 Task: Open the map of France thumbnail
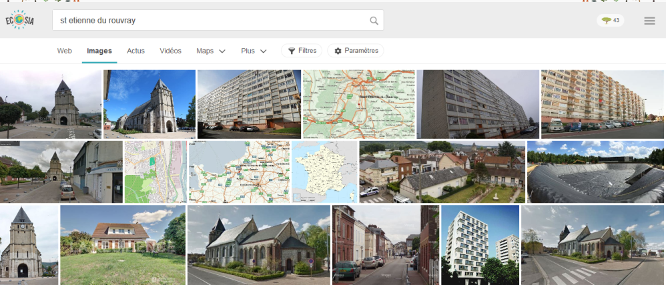[x=324, y=172]
